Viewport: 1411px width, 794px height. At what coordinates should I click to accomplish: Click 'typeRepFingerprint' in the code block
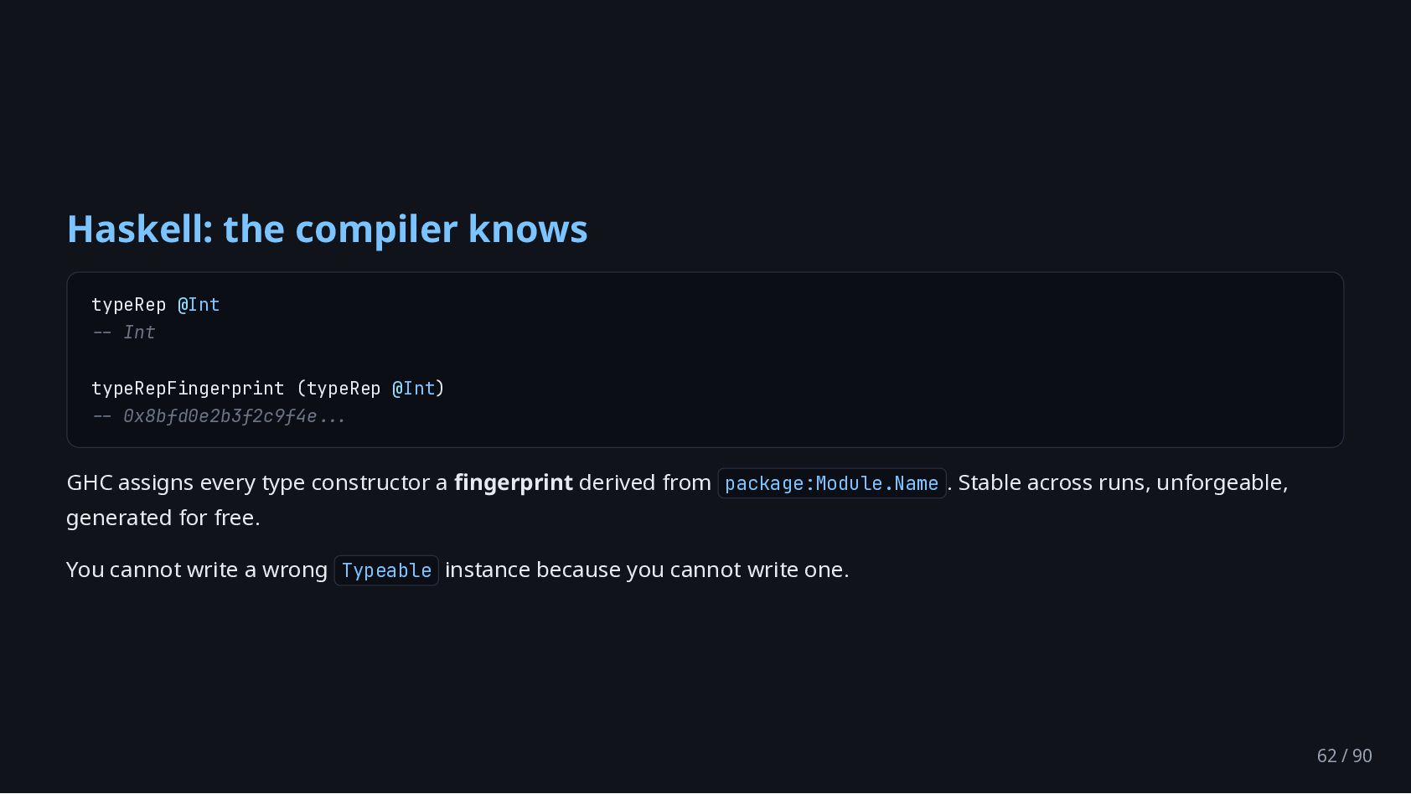pyautogui.click(x=188, y=389)
